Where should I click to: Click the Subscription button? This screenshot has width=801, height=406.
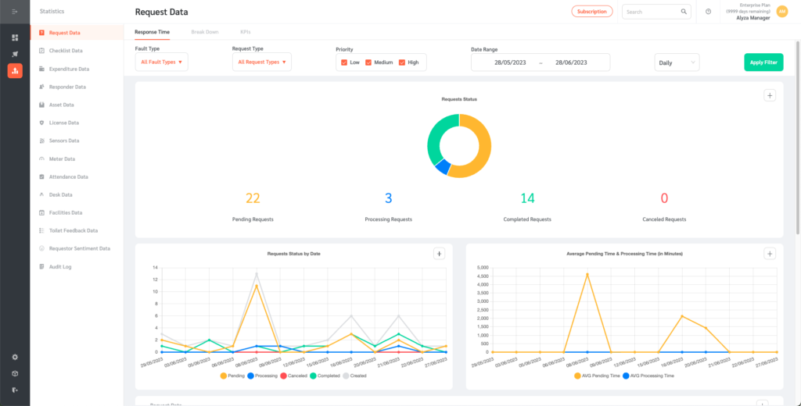click(591, 12)
